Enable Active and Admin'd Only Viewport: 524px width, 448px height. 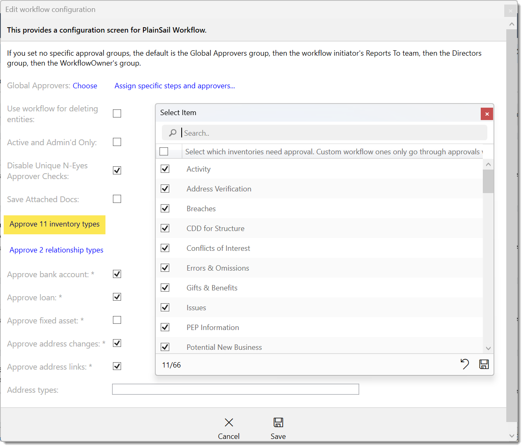tap(117, 141)
